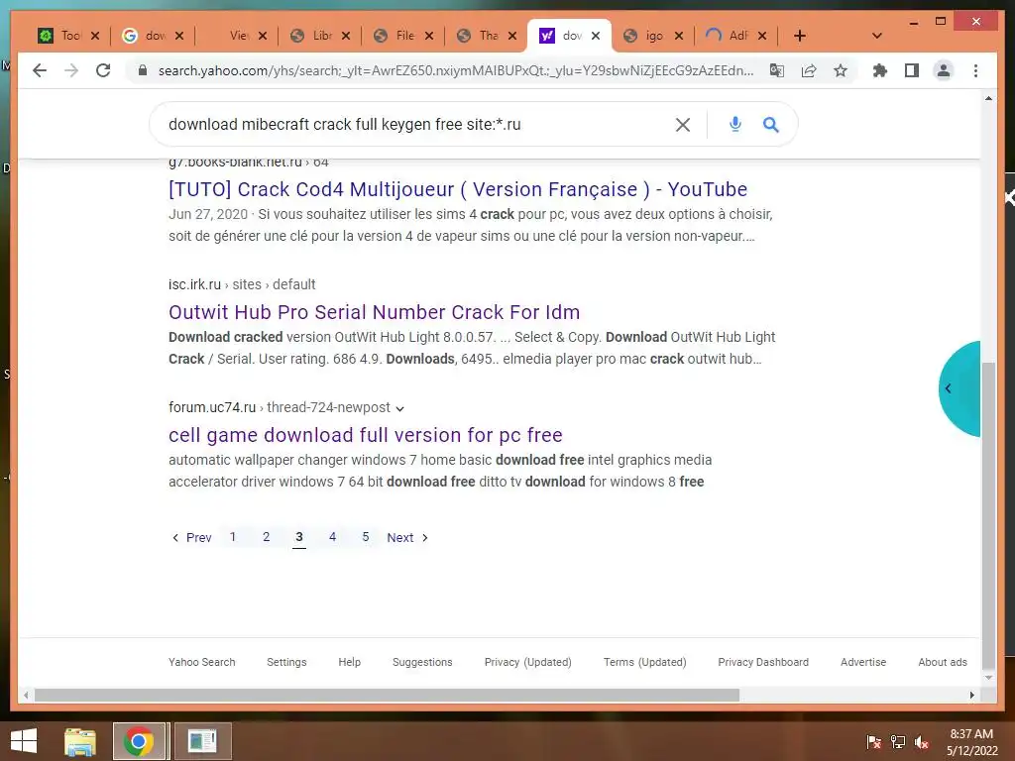Go to Prev results page

(191, 538)
